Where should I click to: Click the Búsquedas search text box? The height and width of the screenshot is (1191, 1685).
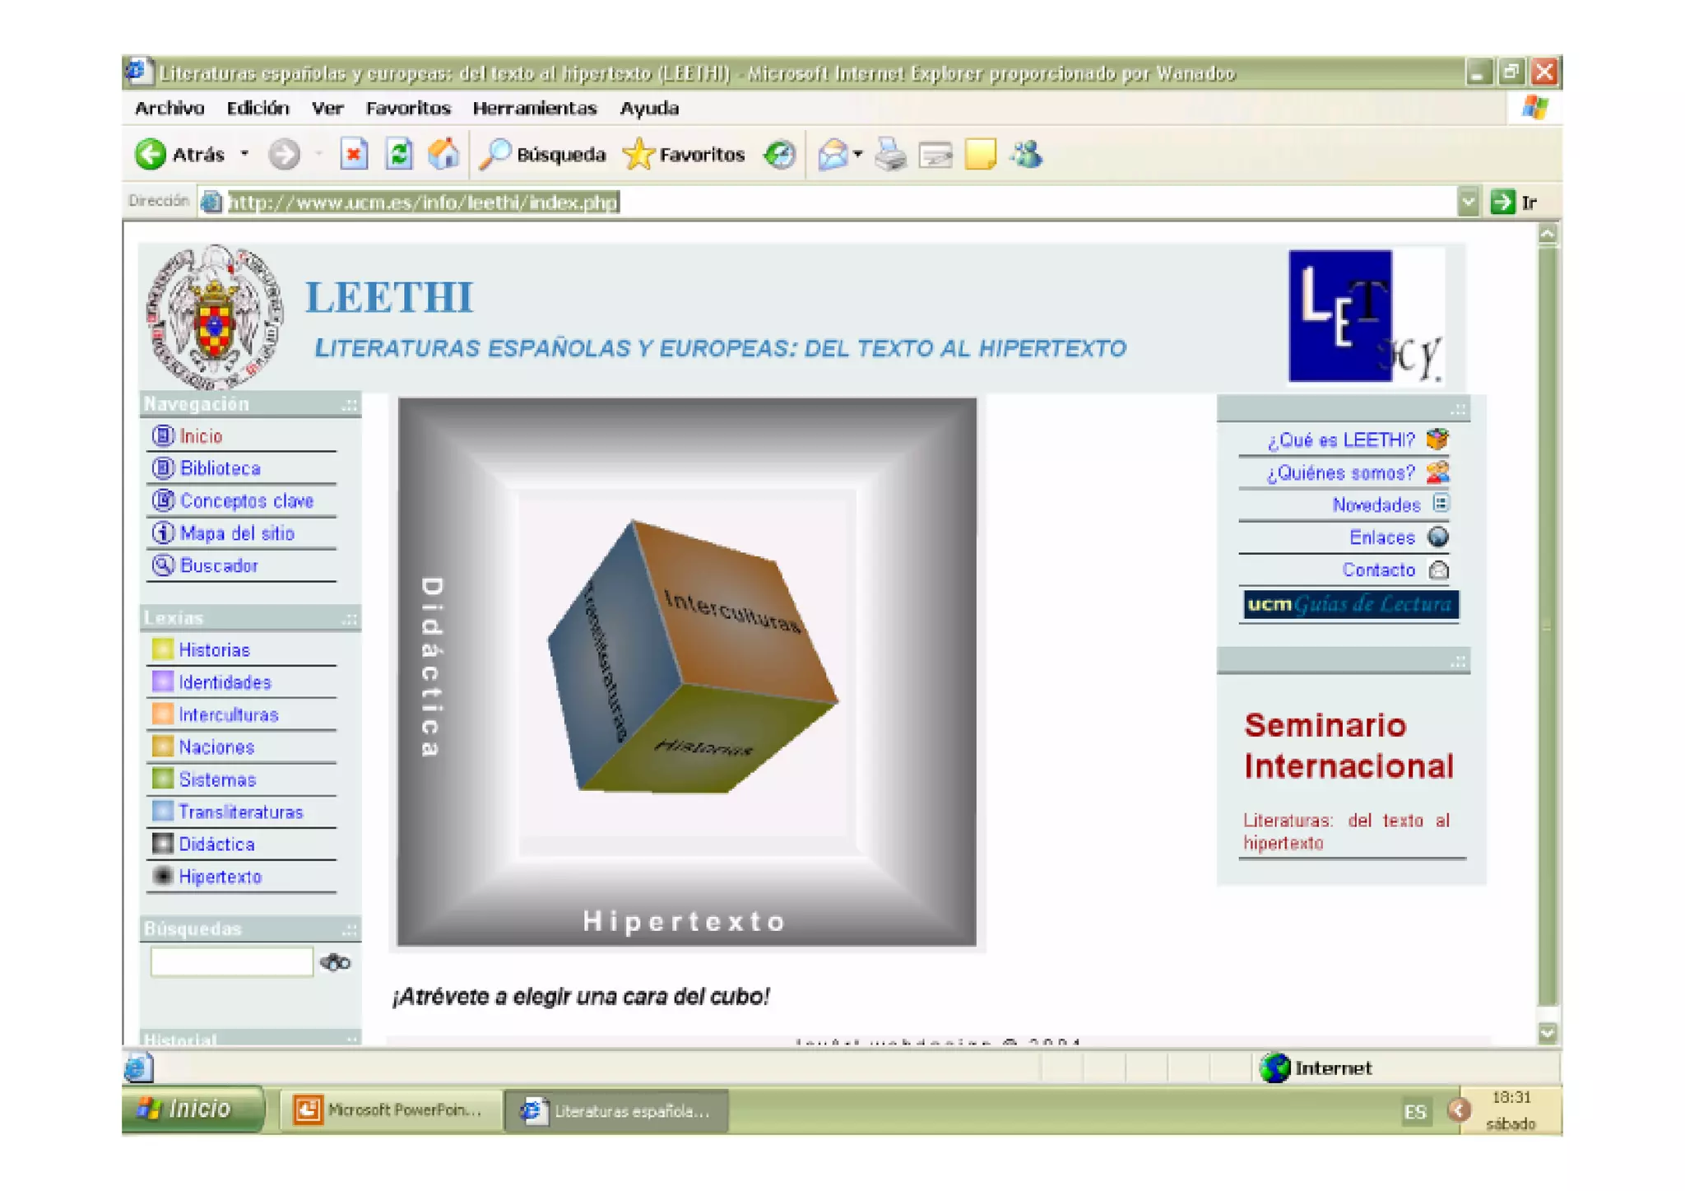coord(231,961)
